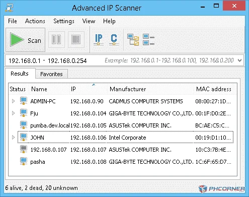The width and height of the screenshot is (249, 197).
Task: Click MAC address 00:1F:D0:2E...
Action: coord(213,113)
